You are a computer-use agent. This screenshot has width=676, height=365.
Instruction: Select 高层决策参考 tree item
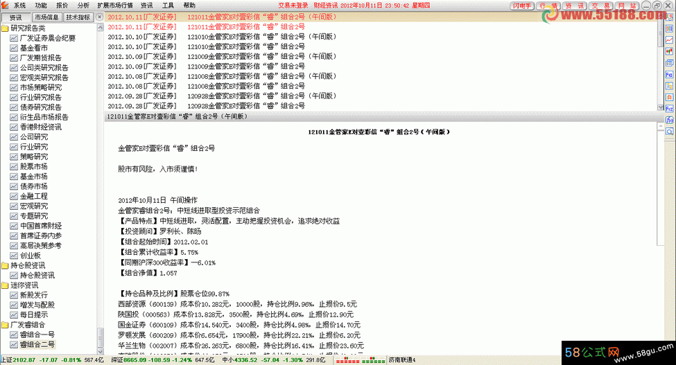[40, 245]
